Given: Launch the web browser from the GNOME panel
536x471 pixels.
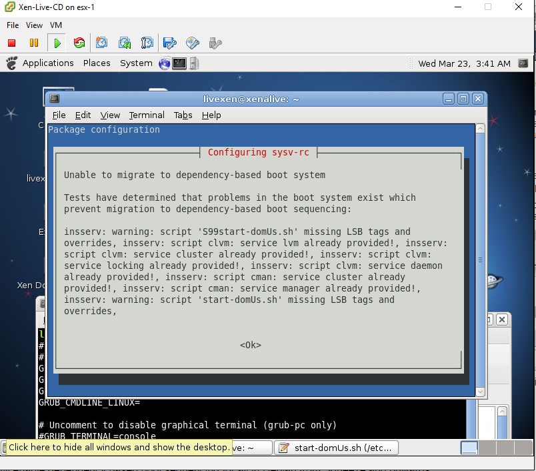Looking at the screenshot, I should pyautogui.click(x=165, y=63).
